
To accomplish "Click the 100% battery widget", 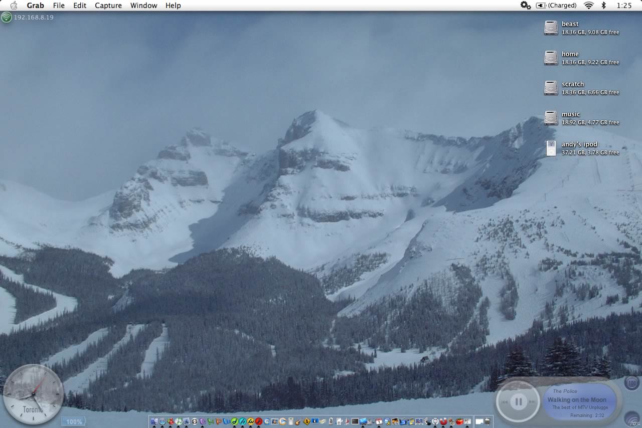I will tap(73, 421).
